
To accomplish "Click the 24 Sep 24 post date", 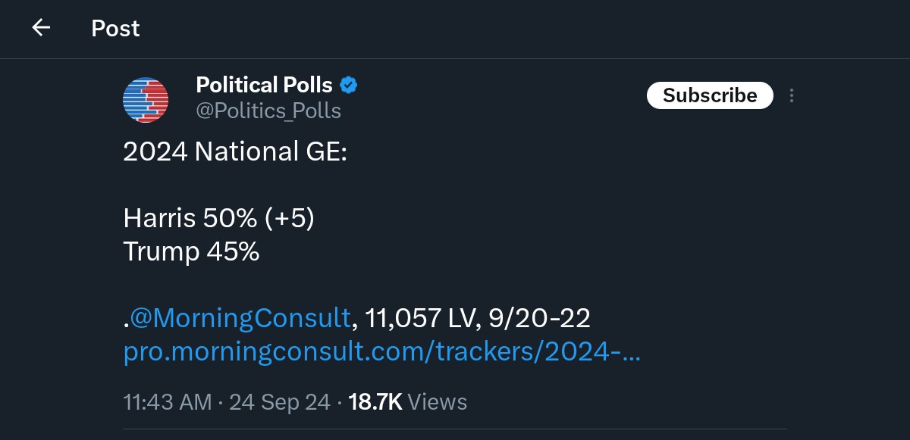I will coord(280,401).
